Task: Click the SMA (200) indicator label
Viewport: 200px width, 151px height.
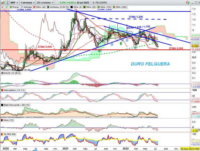Action: 120,7
